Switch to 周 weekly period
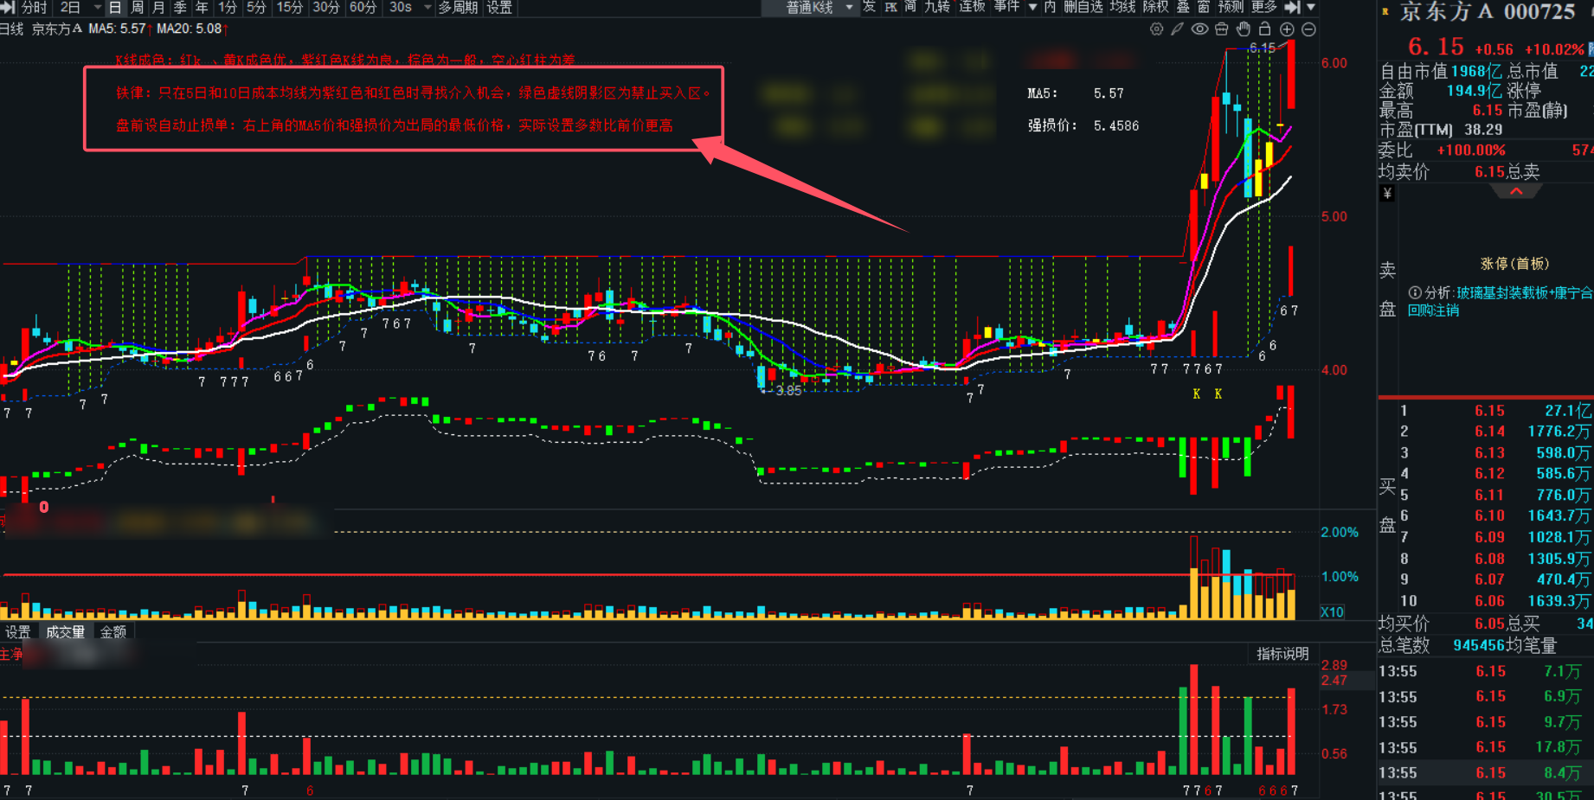The height and width of the screenshot is (800, 1594). tap(137, 8)
